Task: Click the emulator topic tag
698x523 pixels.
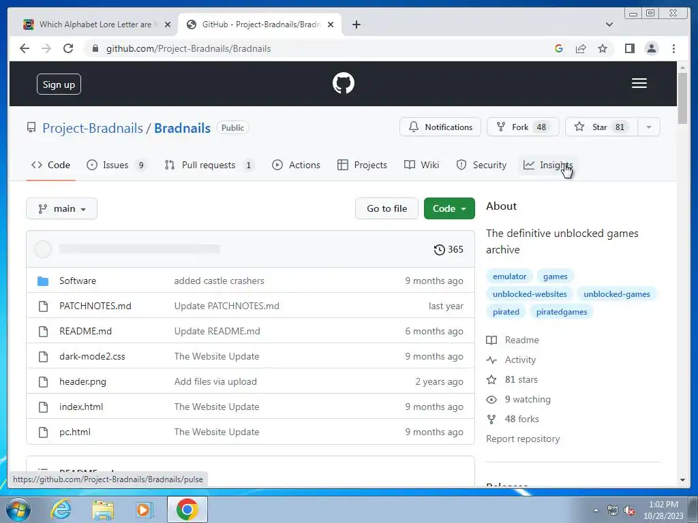Action: 509,276
